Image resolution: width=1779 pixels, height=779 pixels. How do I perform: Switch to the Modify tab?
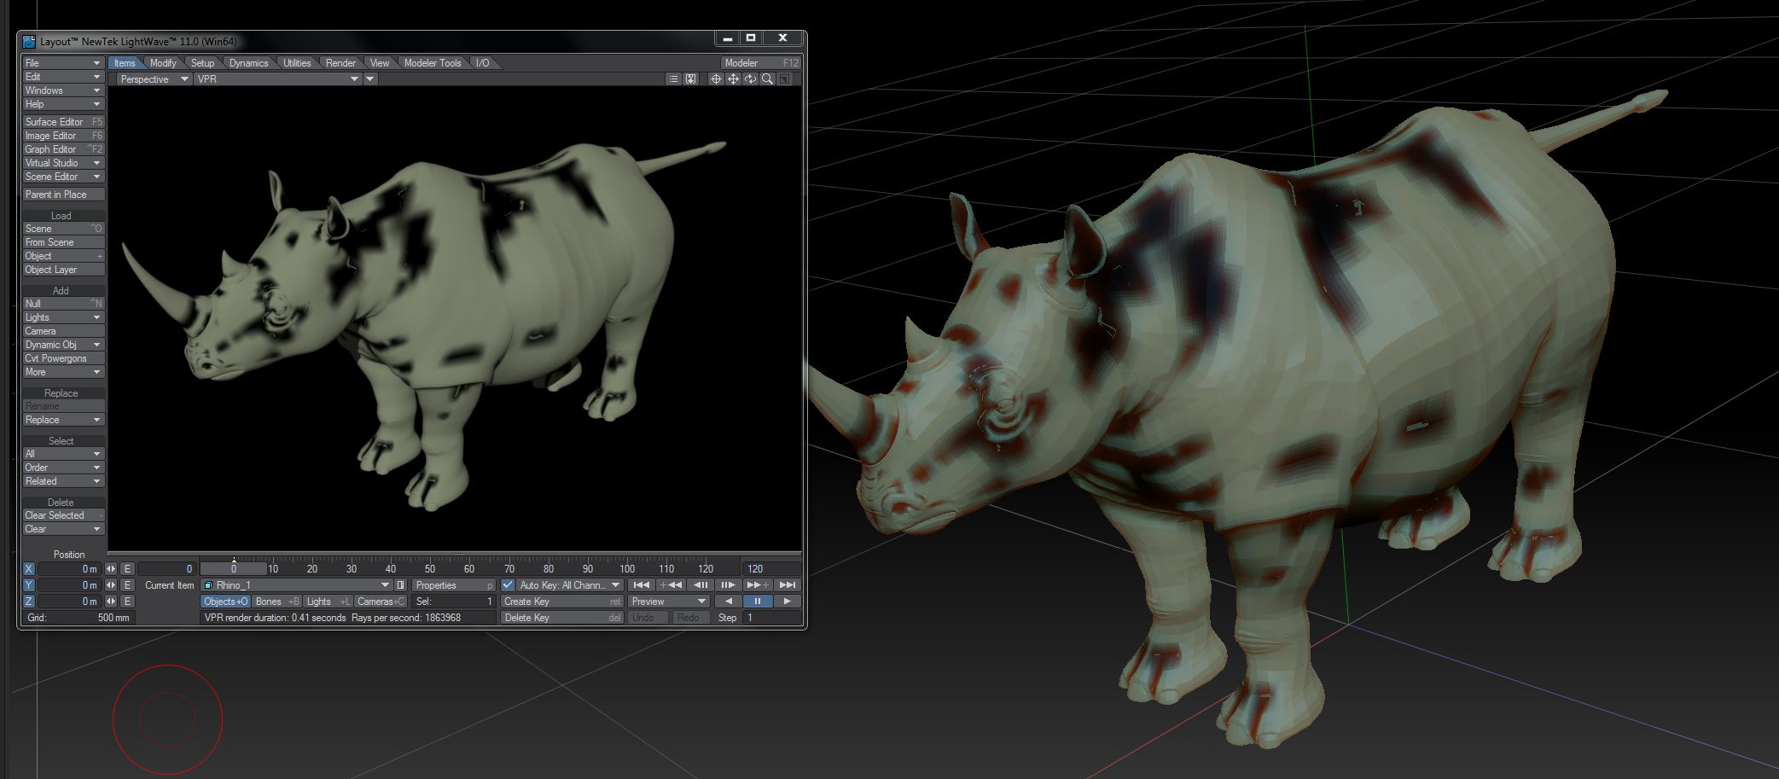click(163, 63)
